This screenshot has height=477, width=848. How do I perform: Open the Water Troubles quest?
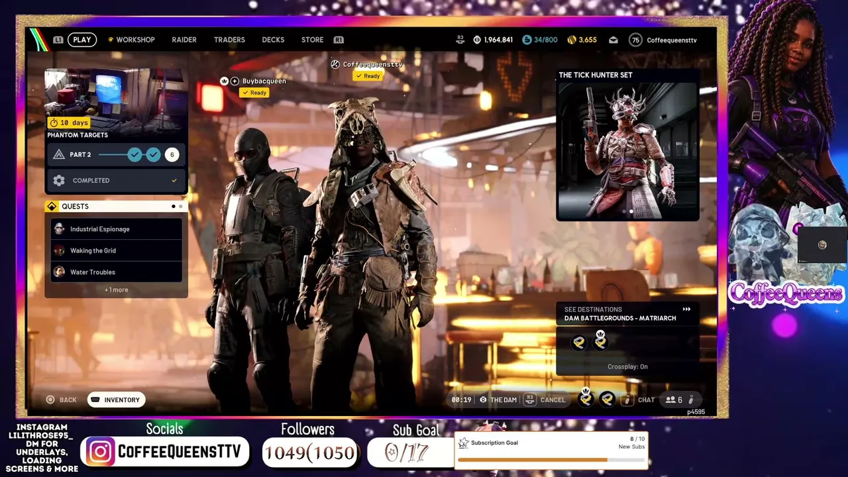click(x=117, y=272)
